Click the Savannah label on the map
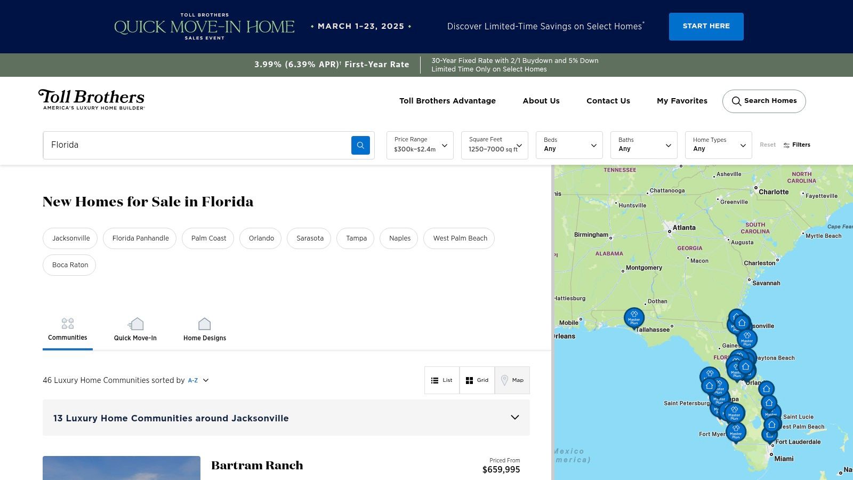 [766, 283]
